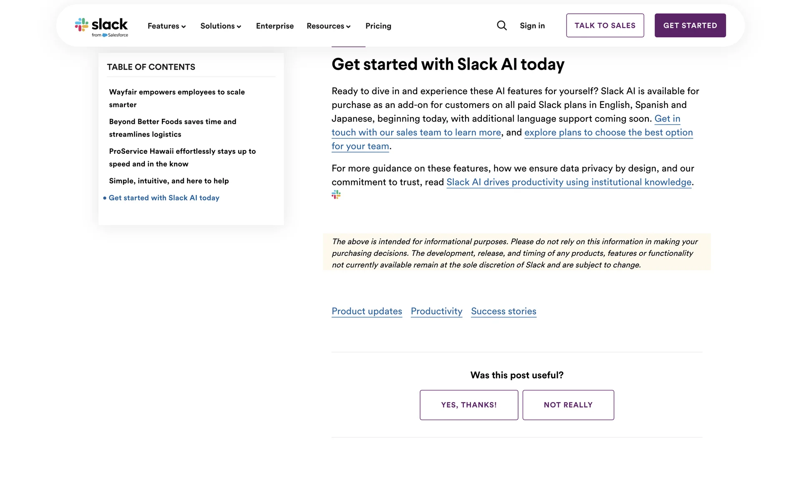The height and width of the screenshot is (500, 801).
Task: Click 'Yes, Thanks!' feedback button
Action: point(469,405)
